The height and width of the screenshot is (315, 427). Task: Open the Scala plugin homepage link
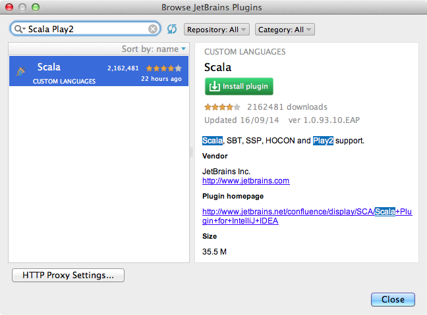coord(307,216)
